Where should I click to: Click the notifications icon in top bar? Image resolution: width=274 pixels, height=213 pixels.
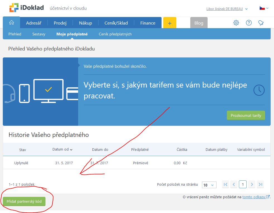tap(261, 23)
